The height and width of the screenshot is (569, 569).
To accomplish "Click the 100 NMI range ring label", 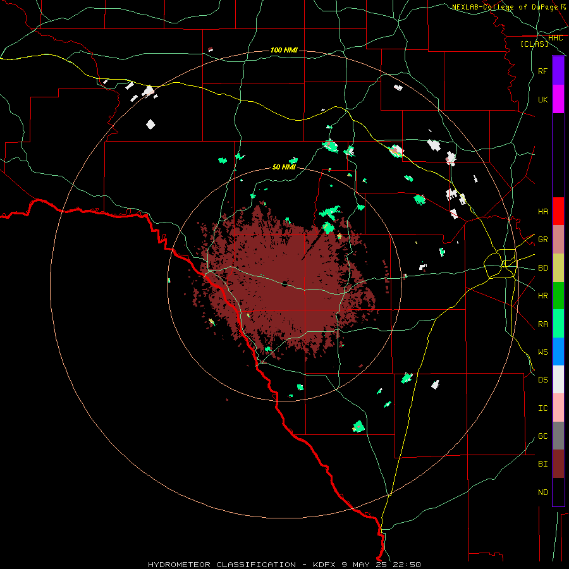I will (x=284, y=50).
